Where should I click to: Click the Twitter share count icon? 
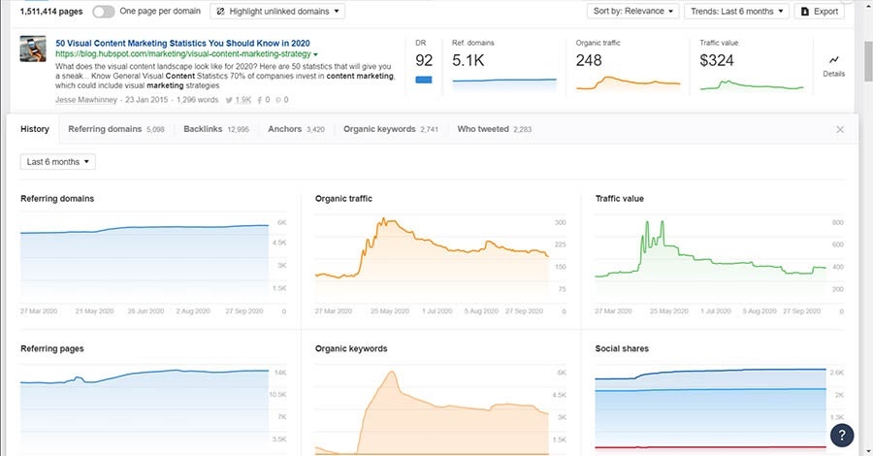coord(228,99)
